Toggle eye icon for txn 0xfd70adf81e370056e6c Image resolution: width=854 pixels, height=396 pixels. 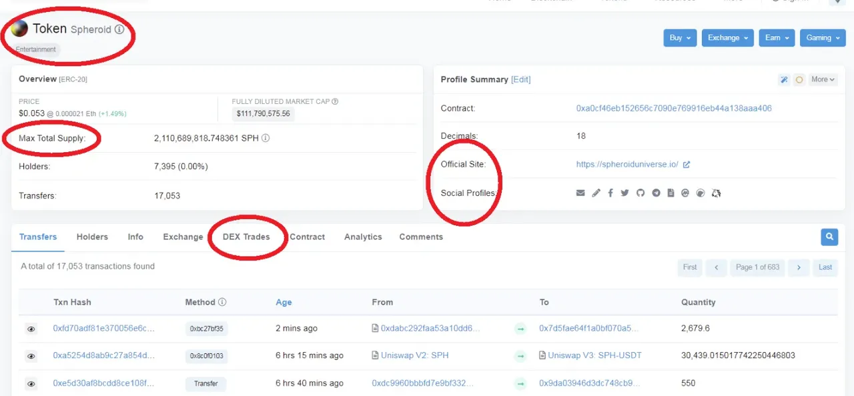(31, 329)
